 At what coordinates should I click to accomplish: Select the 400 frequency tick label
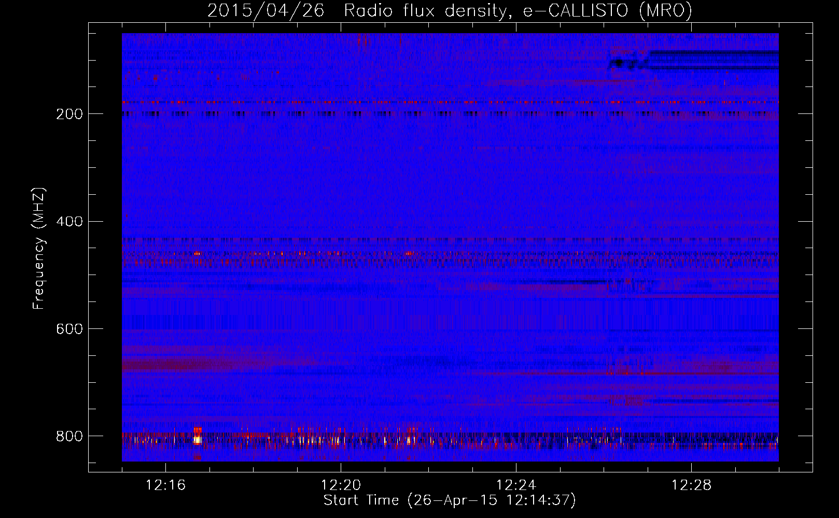click(x=69, y=222)
